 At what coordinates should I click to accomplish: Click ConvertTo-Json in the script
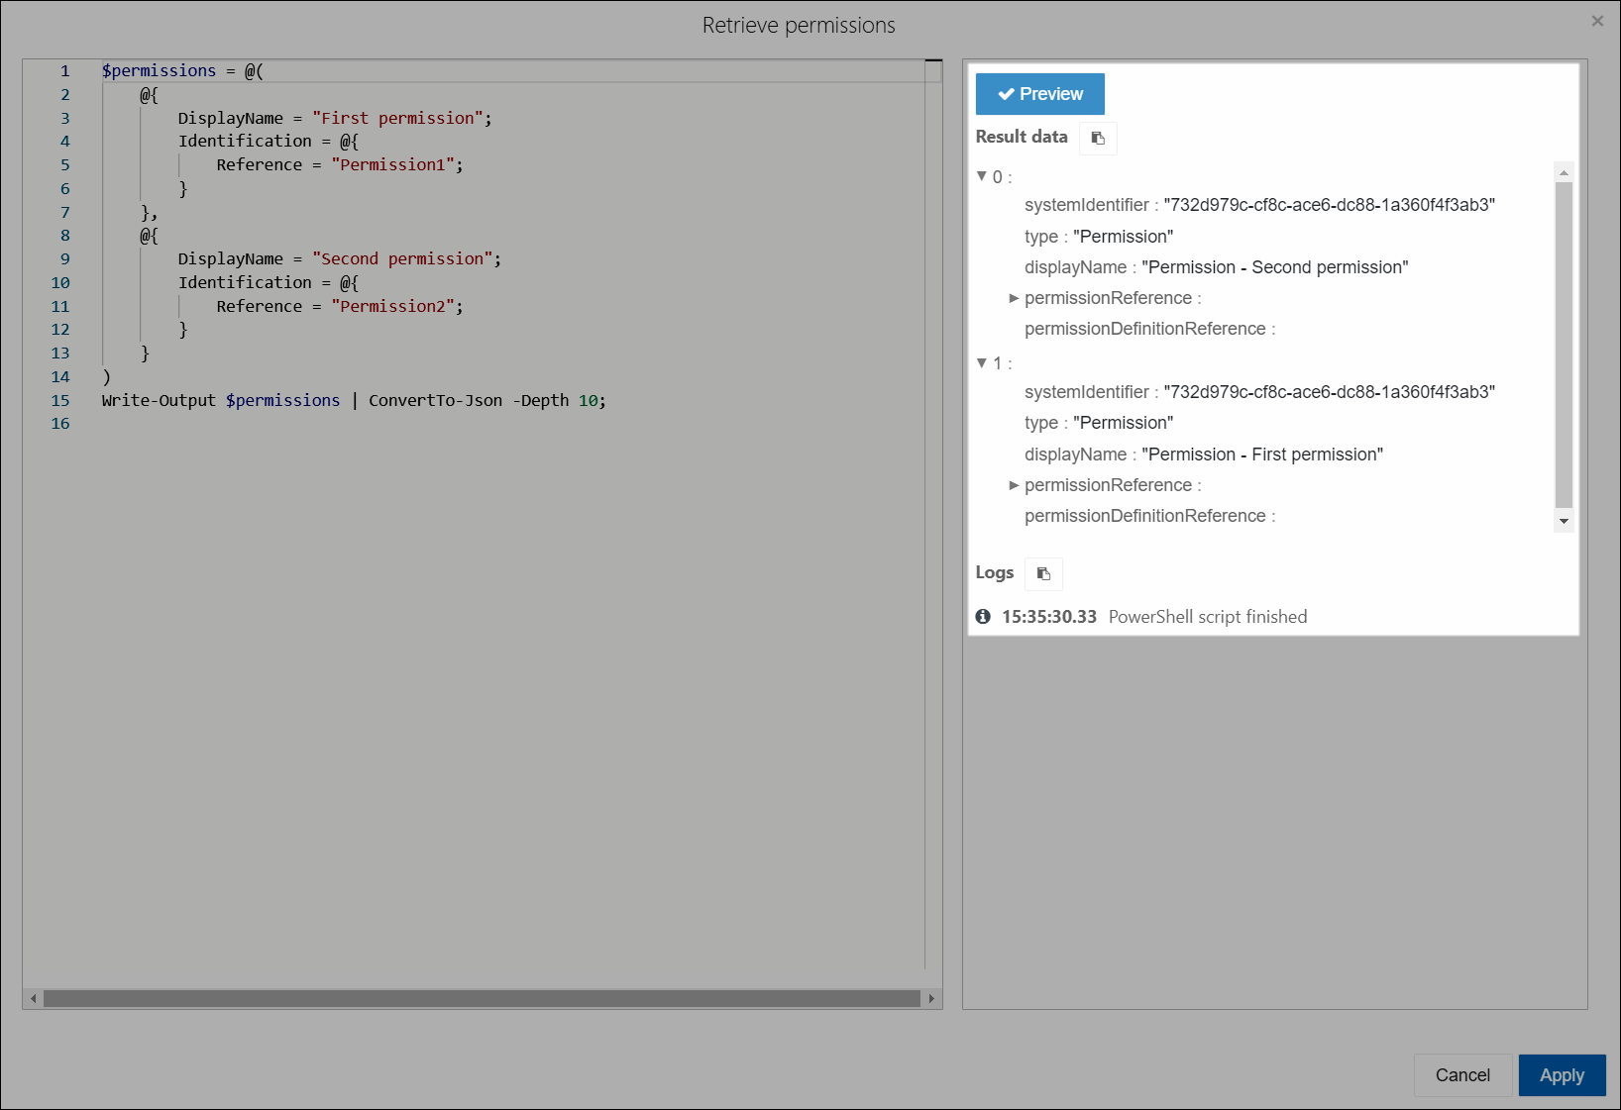coord(436,400)
